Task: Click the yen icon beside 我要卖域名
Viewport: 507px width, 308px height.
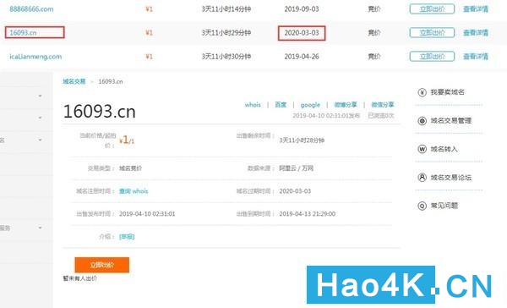Action: tap(422, 92)
